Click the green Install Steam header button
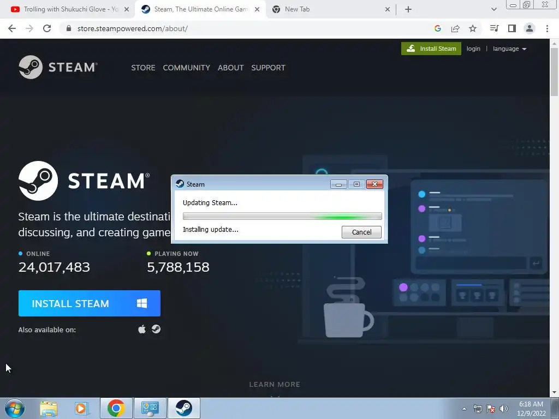Viewport: 559px width, 419px height. click(431, 49)
